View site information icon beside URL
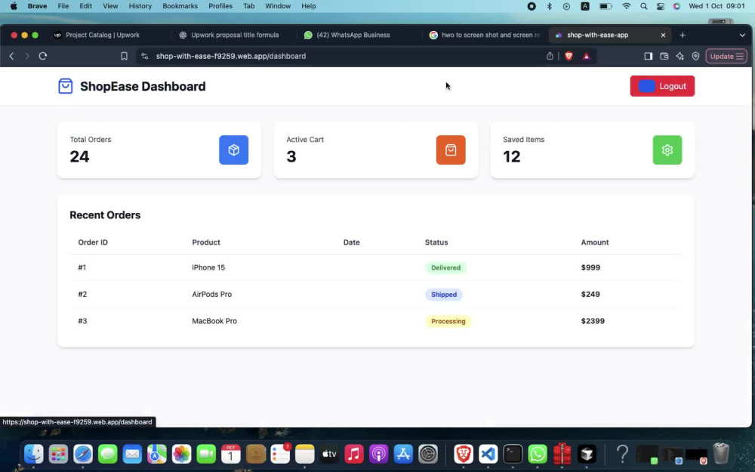The width and height of the screenshot is (755, 472). [x=144, y=56]
